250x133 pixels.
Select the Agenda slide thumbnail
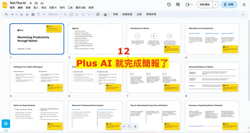point(95,39)
